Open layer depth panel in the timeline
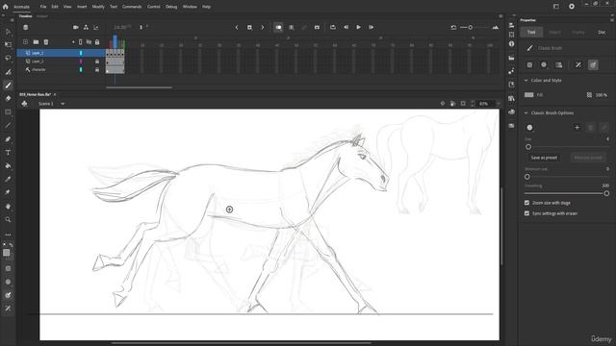 click(x=96, y=28)
